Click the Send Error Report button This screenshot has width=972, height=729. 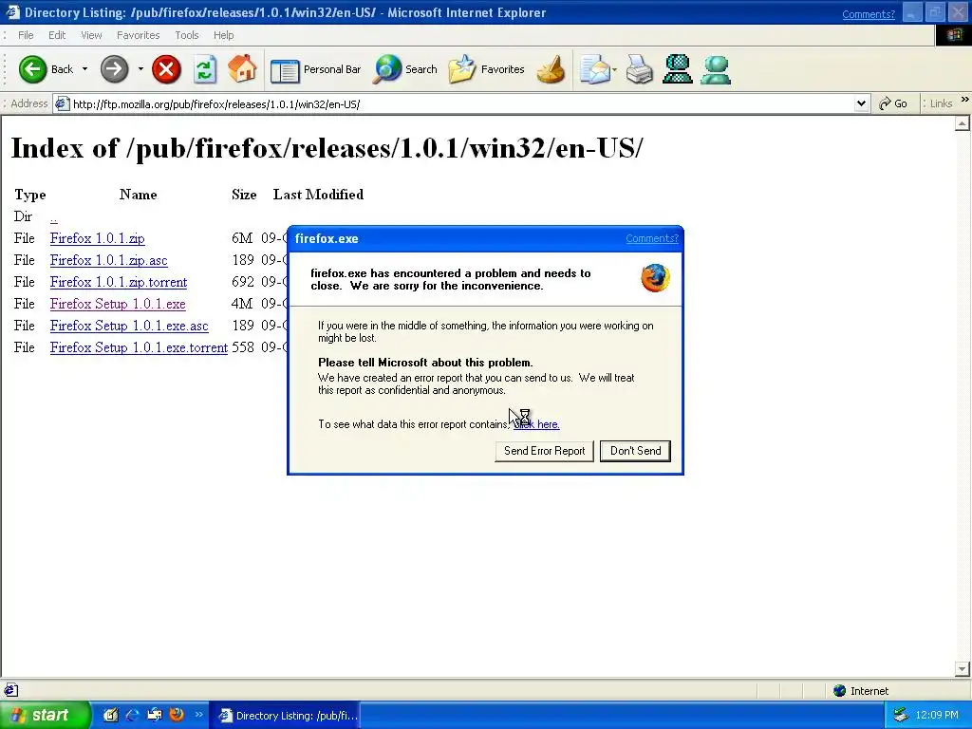point(544,451)
